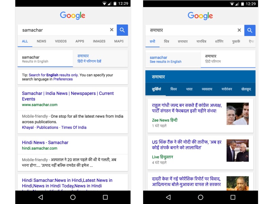Viewport: 272px width, 204px height.
Task: Select the विश्व news category tab
Action: click(173, 89)
